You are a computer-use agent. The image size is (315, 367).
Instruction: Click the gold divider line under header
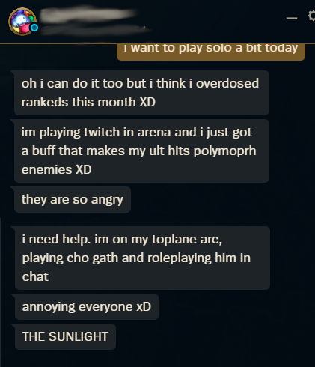[x=157, y=44]
